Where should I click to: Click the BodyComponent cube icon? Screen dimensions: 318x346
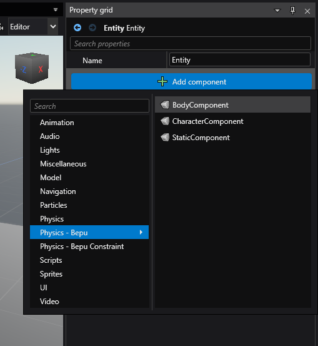[165, 105]
